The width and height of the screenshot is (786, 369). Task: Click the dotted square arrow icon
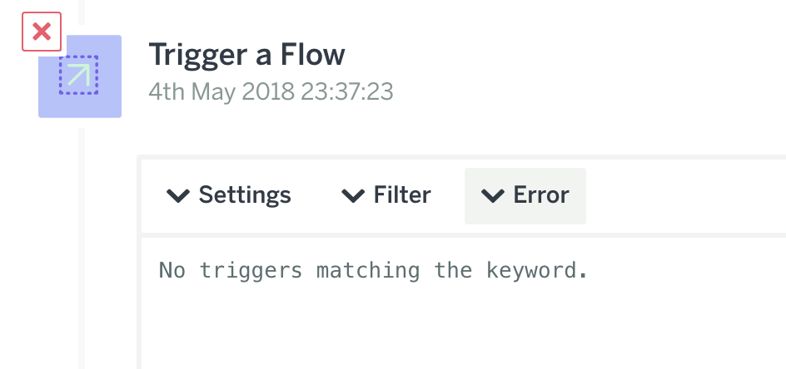click(79, 75)
